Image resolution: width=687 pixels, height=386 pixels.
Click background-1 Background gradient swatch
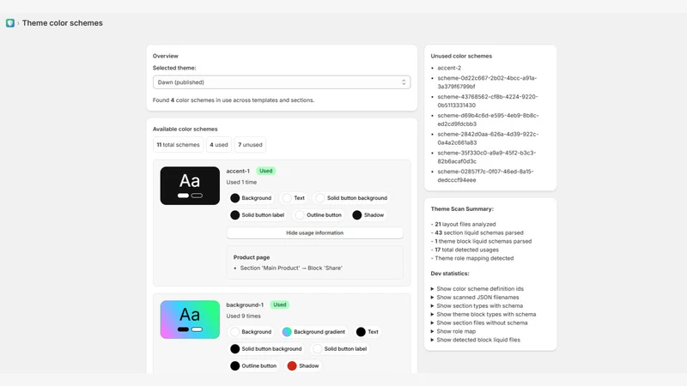click(x=287, y=332)
